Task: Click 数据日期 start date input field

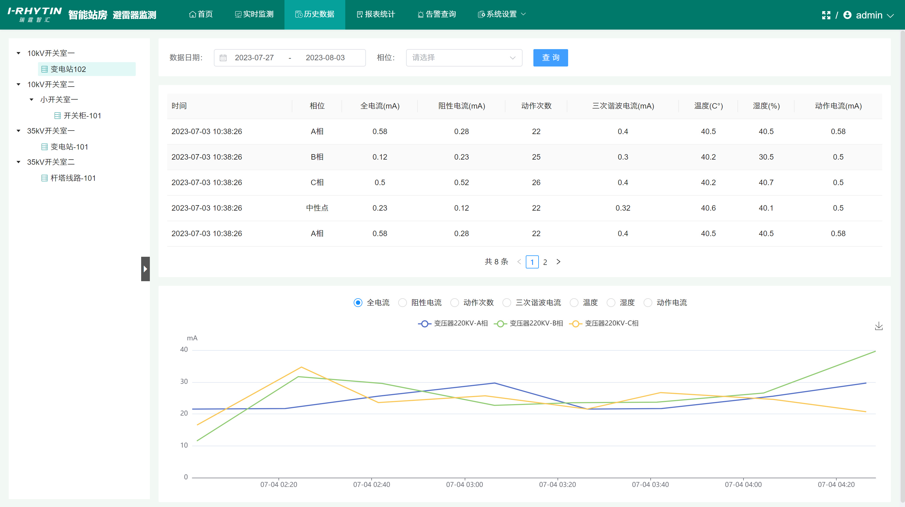Action: pyautogui.click(x=253, y=57)
